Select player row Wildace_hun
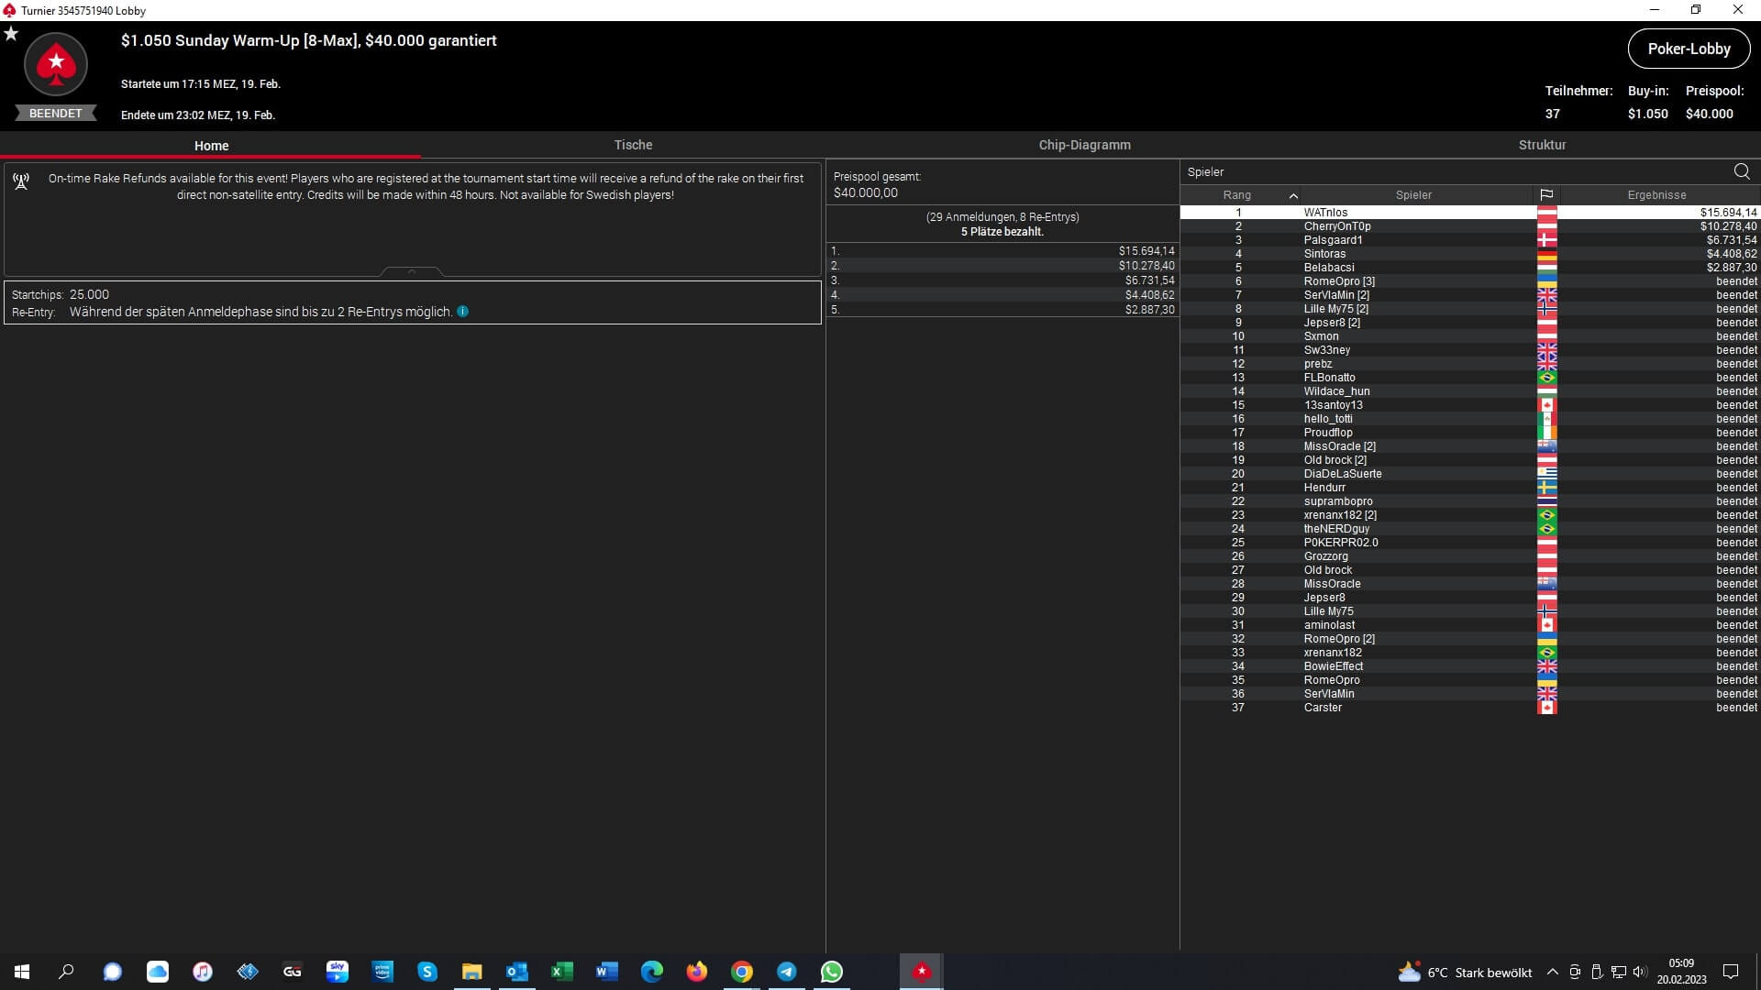Screen dimensions: 1761x990 (x=1469, y=391)
